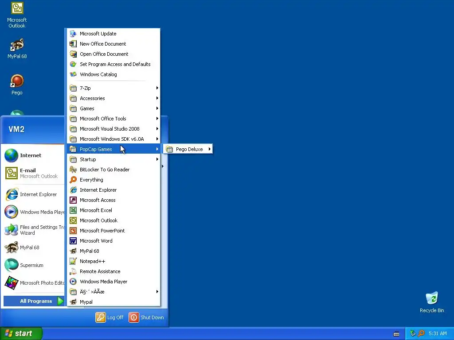The image size is (454, 340).
Task: Launch BitLocker To Go Reader
Action: [113, 170]
